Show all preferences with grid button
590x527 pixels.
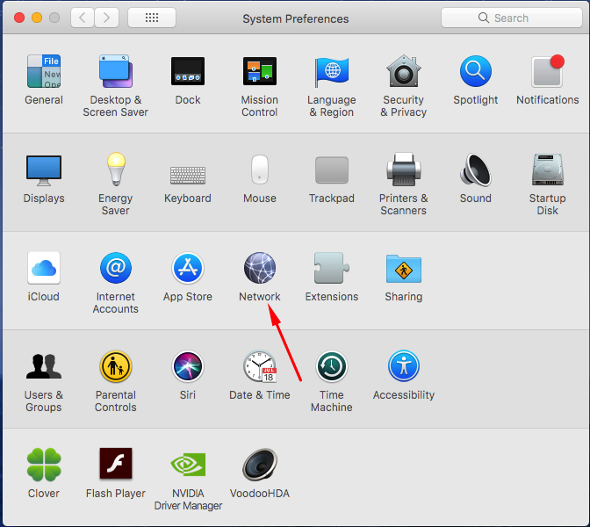click(152, 18)
